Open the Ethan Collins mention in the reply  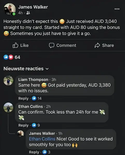[x=42, y=139]
